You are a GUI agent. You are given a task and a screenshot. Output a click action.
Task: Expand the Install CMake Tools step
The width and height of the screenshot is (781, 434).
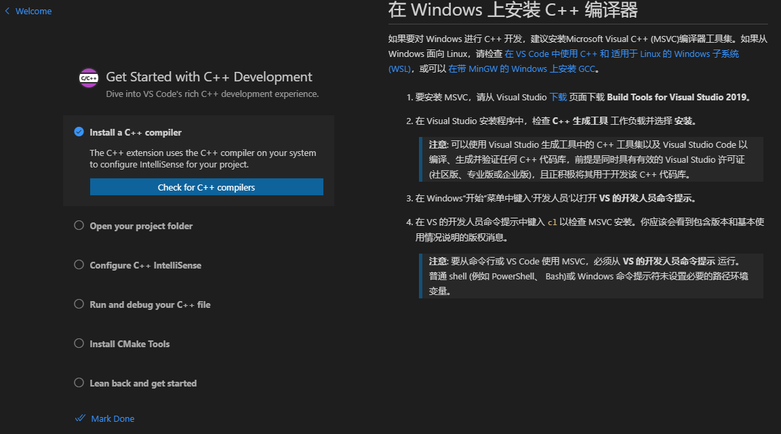129,344
